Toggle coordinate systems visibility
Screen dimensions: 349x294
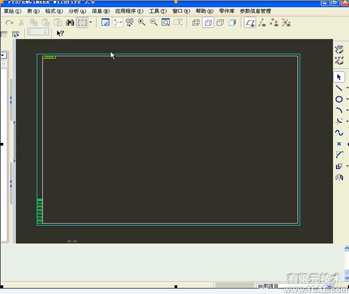[x=286, y=22]
